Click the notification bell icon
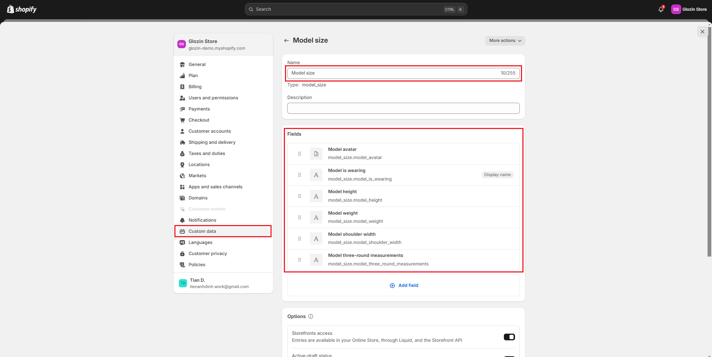 [x=661, y=9]
